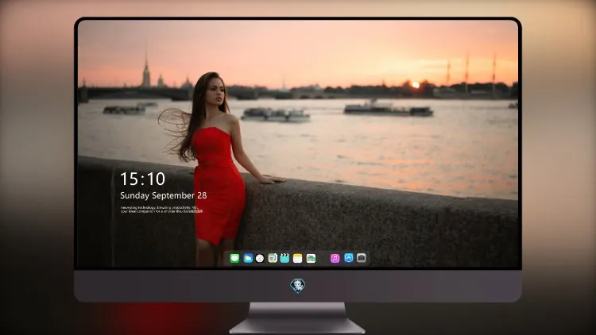Open the Clock app in the dock
Image resolution: width=596 pixels, height=335 pixels.
pyautogui.click(x=260, y=258)
